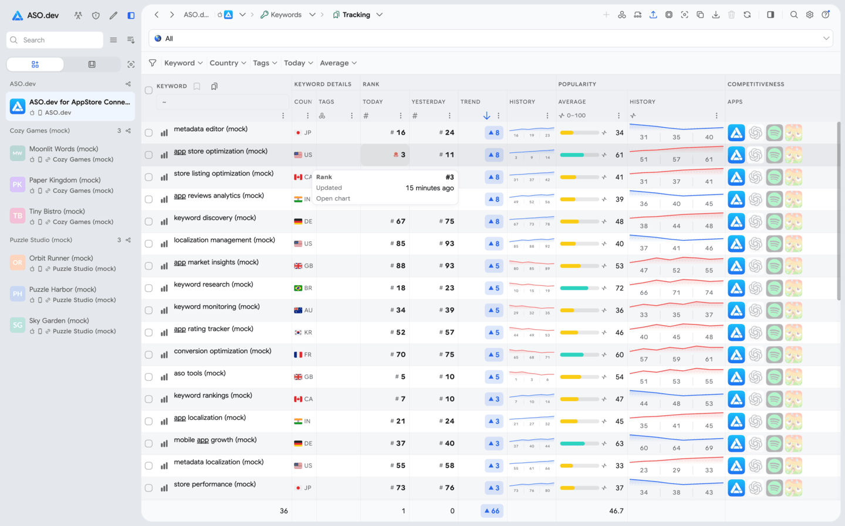Switch to the apps grid tab in sidebar
Image resolution: width=845 pixels, height=526 pixels.
[35, 64]
